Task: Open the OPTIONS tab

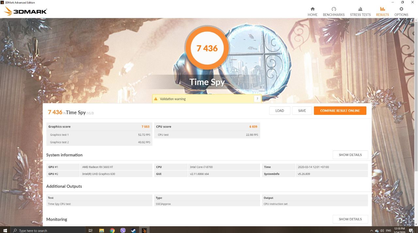Action: pyautogui.click(x=401, y=11)
